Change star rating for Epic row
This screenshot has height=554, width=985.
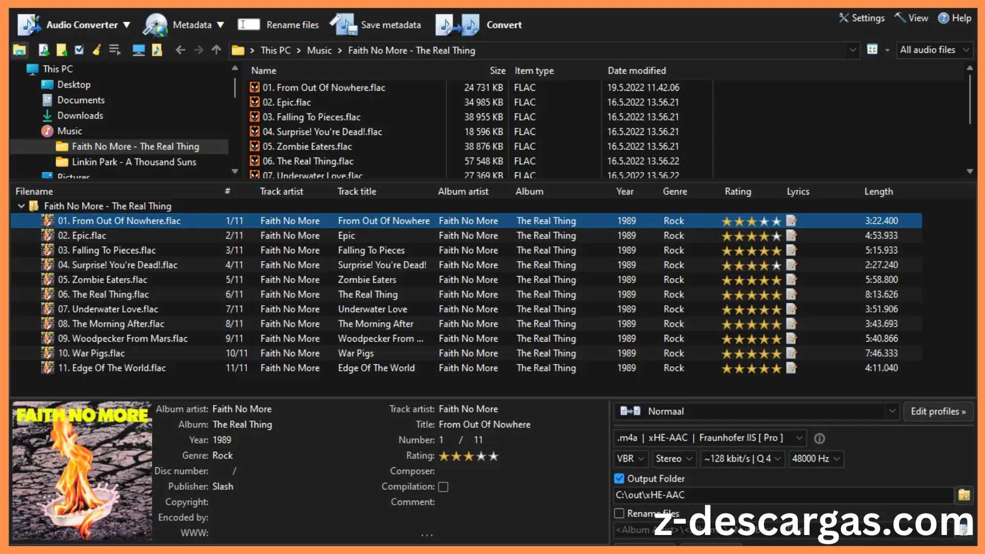tap(752, 236)
